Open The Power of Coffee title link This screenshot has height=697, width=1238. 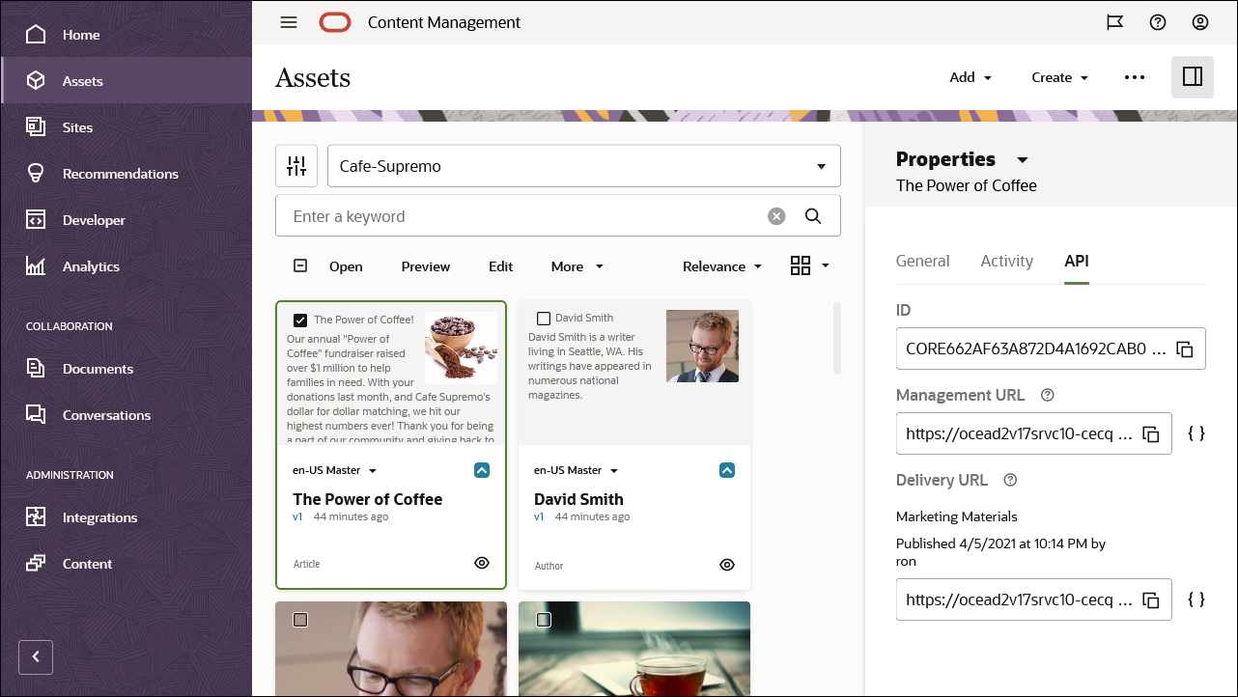pos(368,499)
